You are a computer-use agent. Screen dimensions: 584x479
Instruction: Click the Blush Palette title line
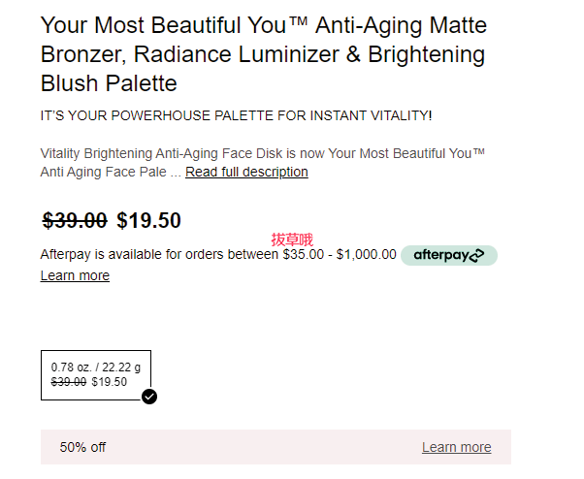pyautogui.click(x=109, y=83)
